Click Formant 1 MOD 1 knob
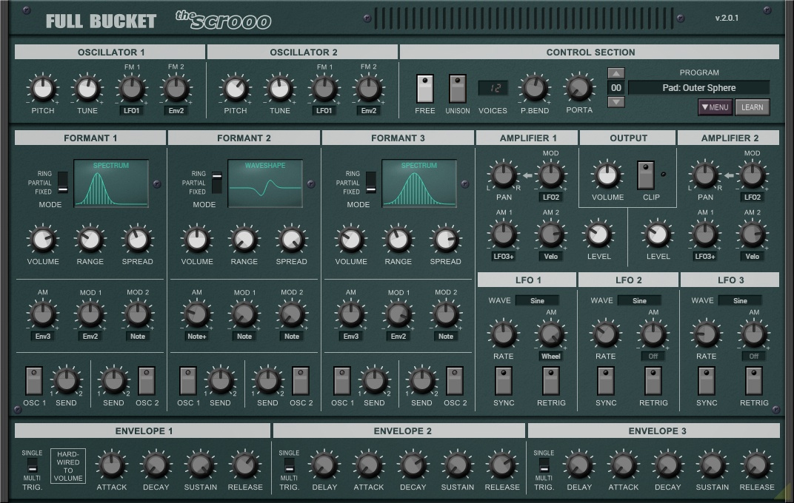The image size is (794, 503). coord(90,314)
